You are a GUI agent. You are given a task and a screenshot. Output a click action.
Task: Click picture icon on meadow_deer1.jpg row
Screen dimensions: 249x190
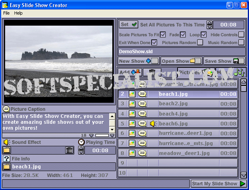click(132, 153)
